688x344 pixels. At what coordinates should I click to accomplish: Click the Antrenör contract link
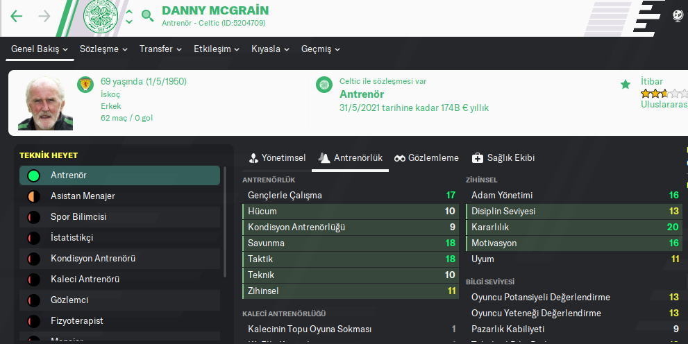coord(362,94)
